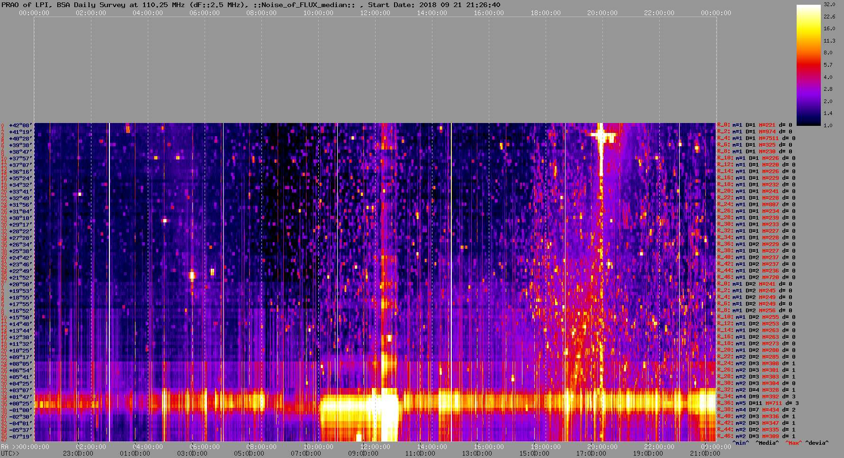The height and width of the screenshot is (458, 844).
Task: Click the row stats with M=7511
Action: point(756,138)
